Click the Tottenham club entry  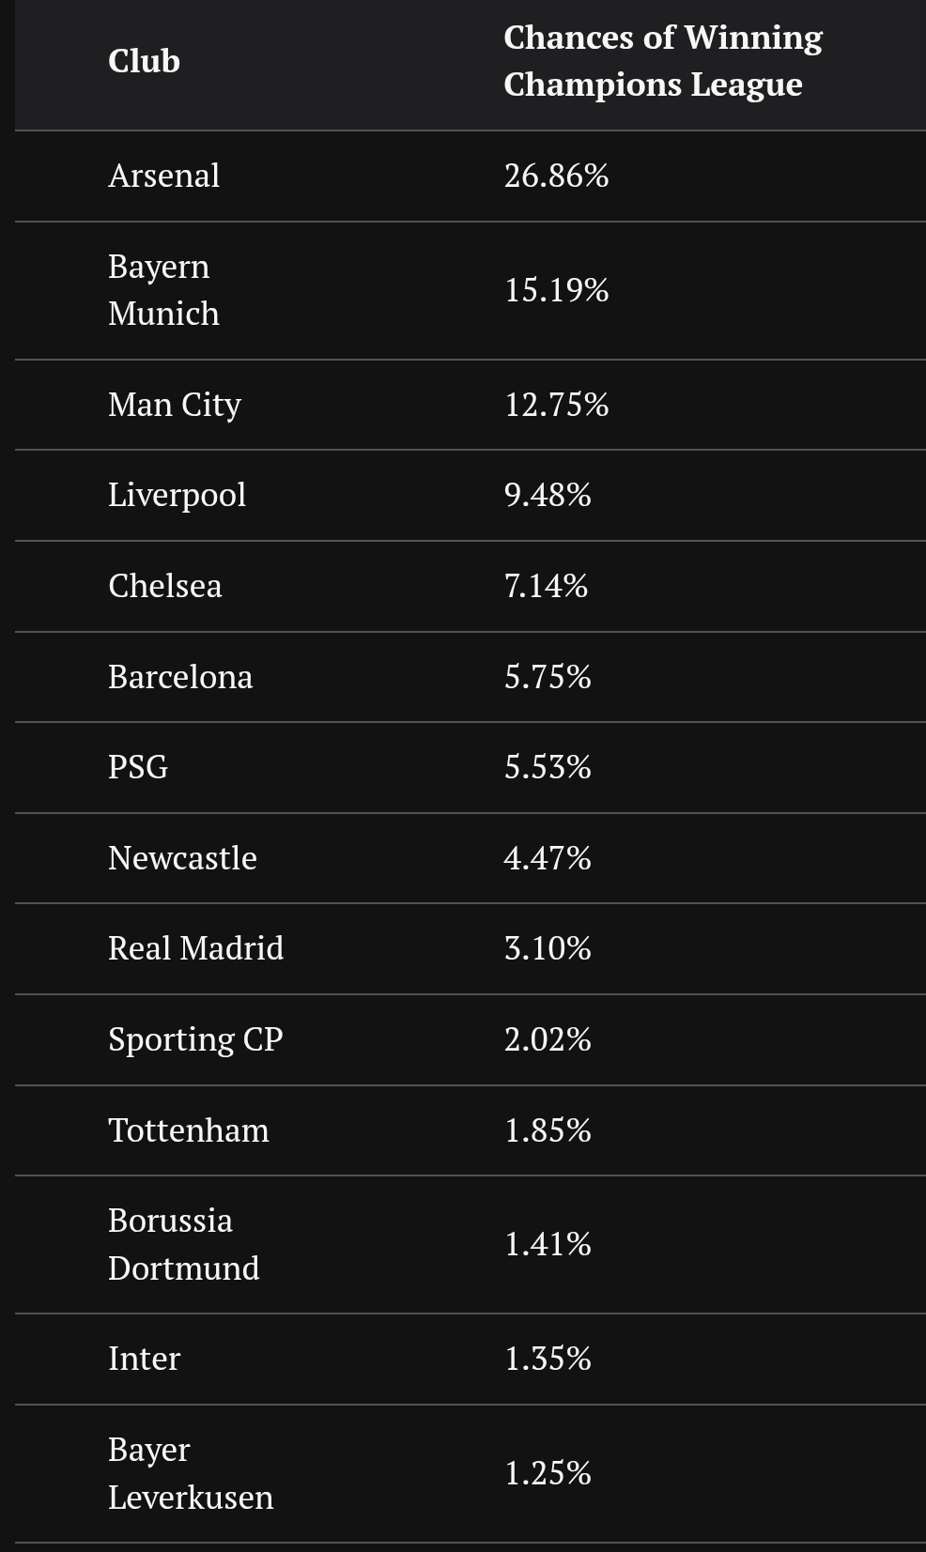pyautogui.click(x=188, y=1130)
